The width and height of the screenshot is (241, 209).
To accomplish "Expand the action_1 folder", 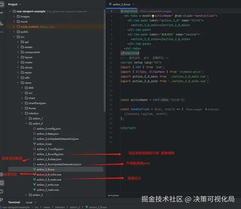I will pos(26,118).
